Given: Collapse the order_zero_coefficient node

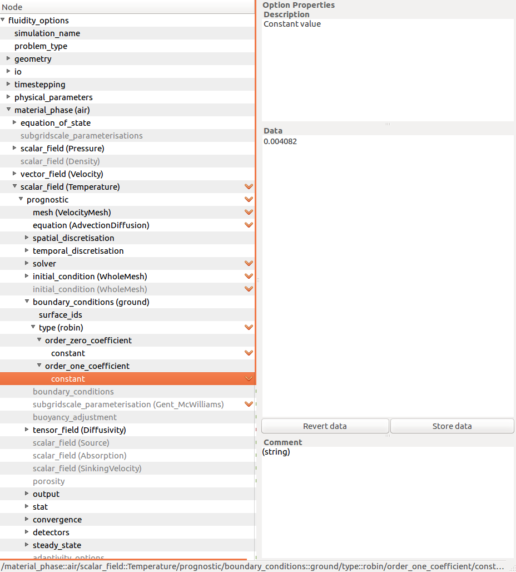Looking at the screenshot, I should 39,339.
